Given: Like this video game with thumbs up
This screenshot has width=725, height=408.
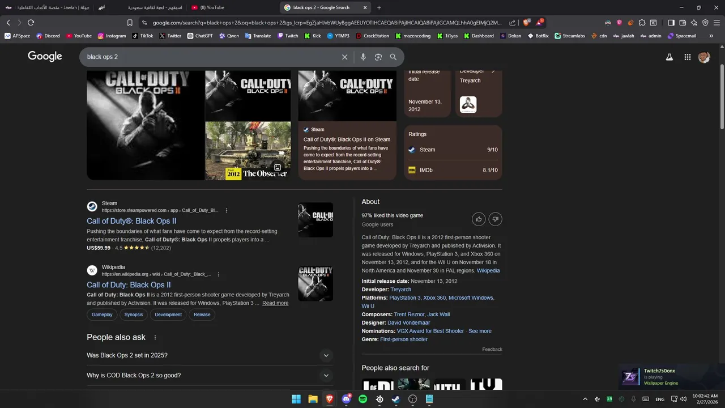Looking at the screenshot, I should (479, 219).
